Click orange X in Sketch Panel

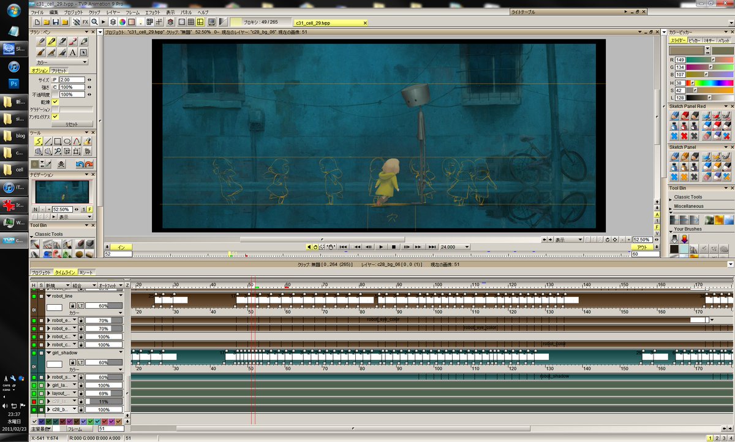click(684, 177)
